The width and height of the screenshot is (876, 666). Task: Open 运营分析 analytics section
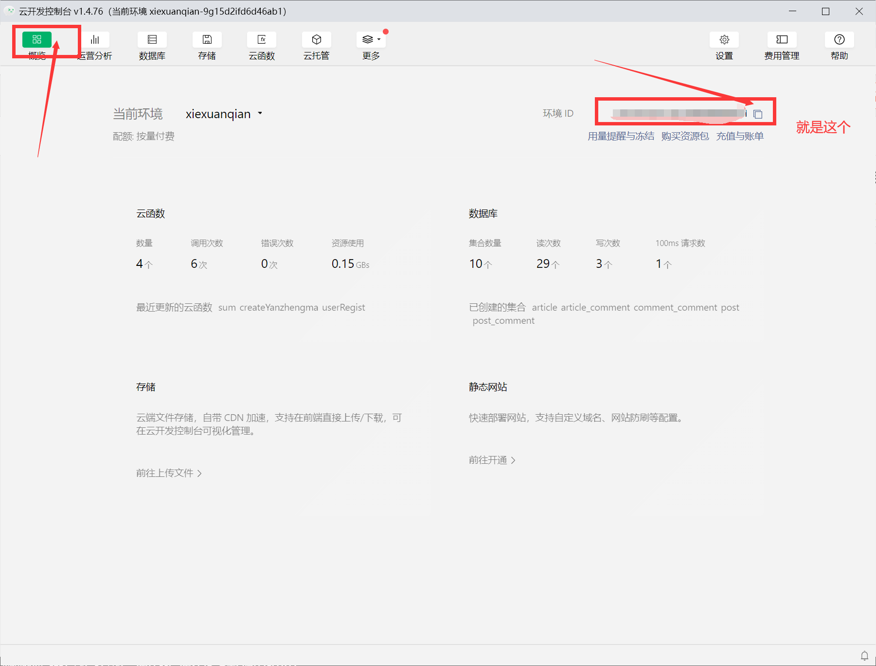95,46
